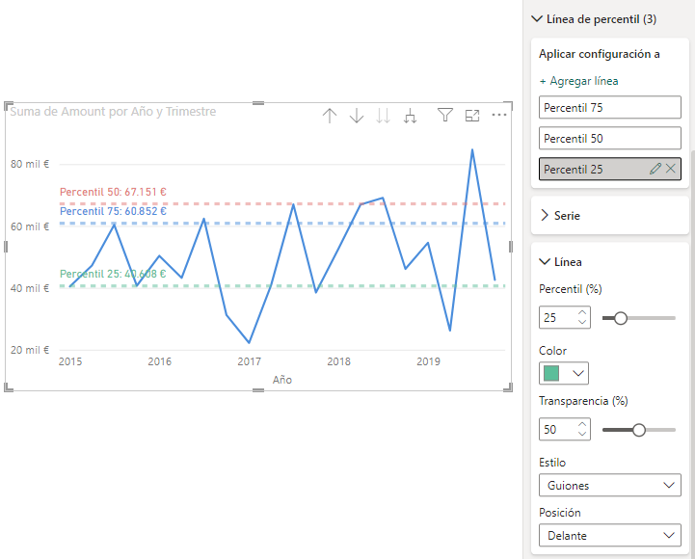Open the Estilo dropdown showing Guiones

610,486
